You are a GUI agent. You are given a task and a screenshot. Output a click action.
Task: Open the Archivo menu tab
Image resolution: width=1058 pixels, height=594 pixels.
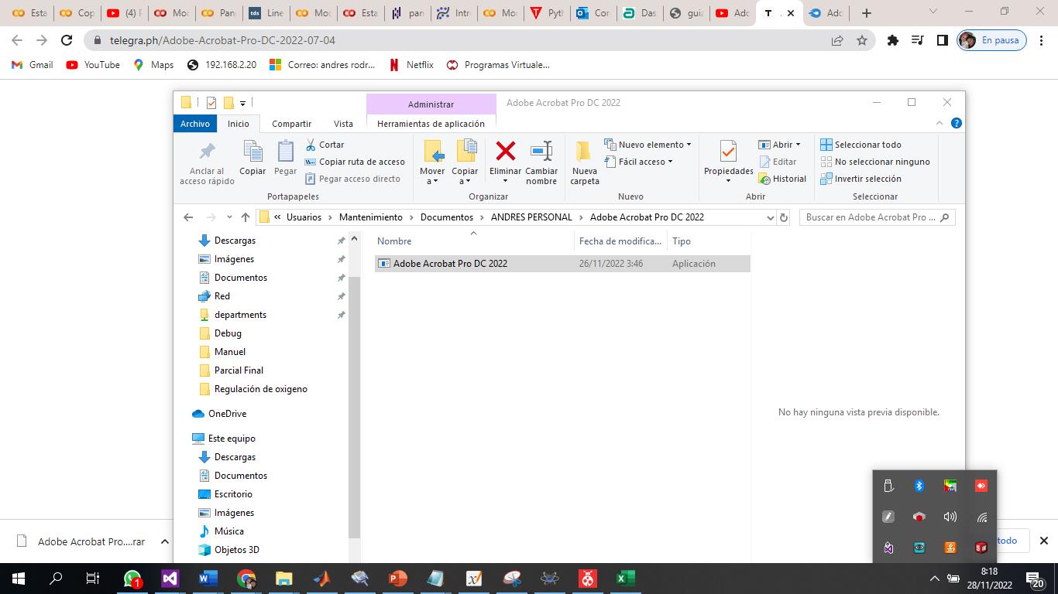pyautogui.click(x=195, y=124)
